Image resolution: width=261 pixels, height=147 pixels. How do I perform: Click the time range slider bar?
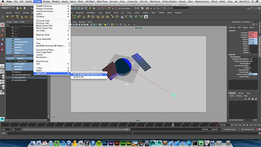click(76, 129)
